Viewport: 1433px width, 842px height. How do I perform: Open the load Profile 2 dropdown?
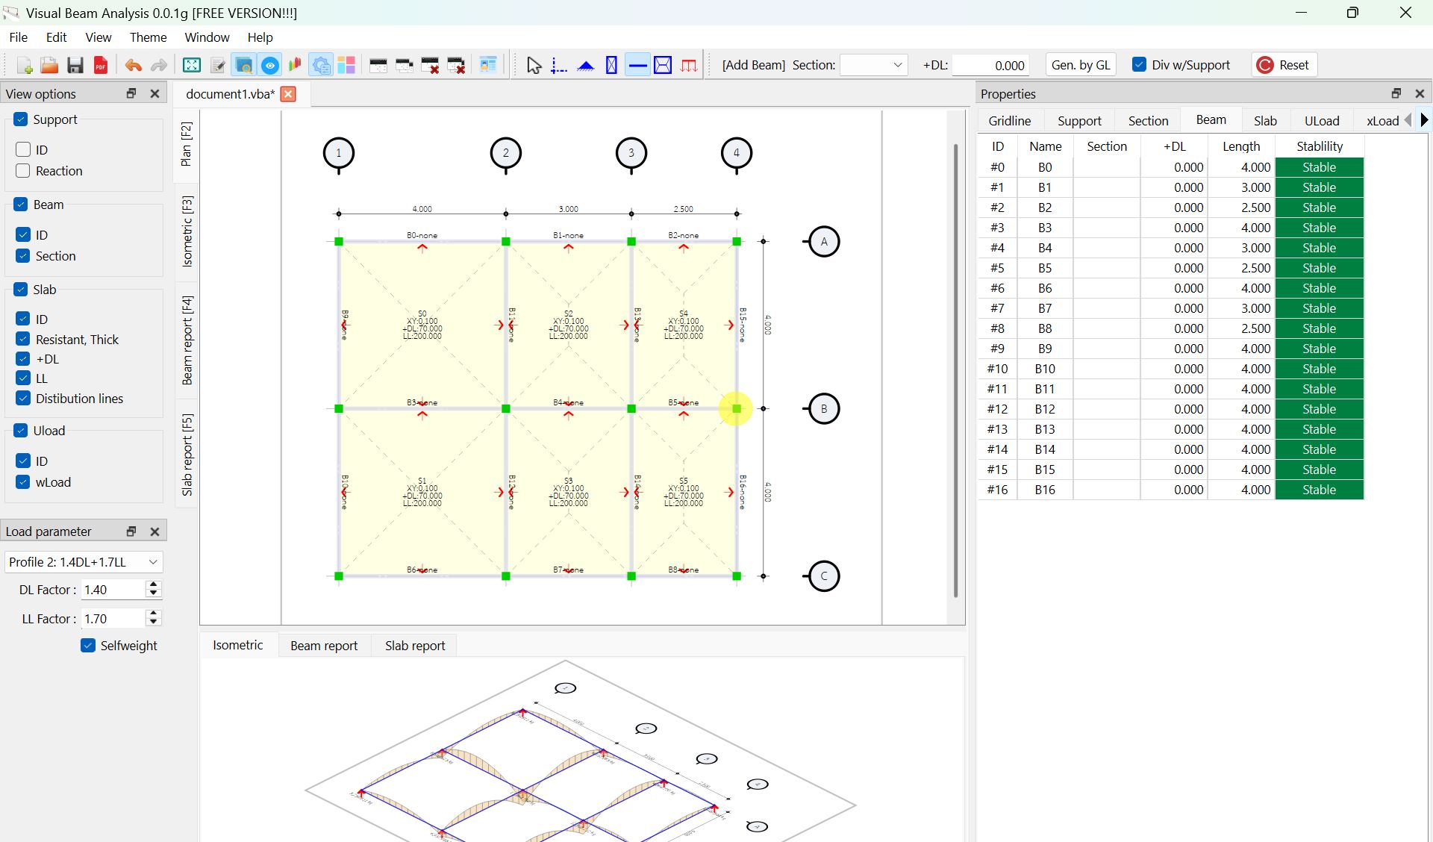pyautogui.click(x=84, y=562)
